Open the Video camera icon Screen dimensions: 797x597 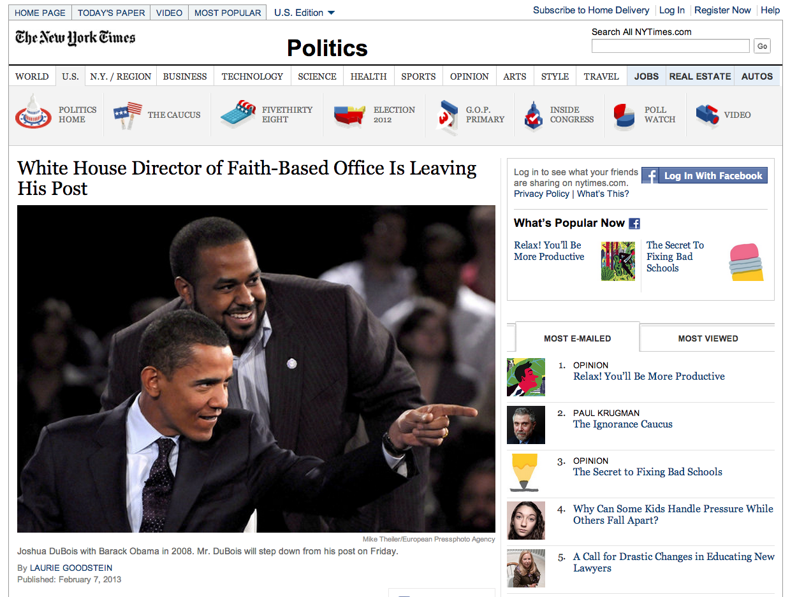[x=707, y=115]
